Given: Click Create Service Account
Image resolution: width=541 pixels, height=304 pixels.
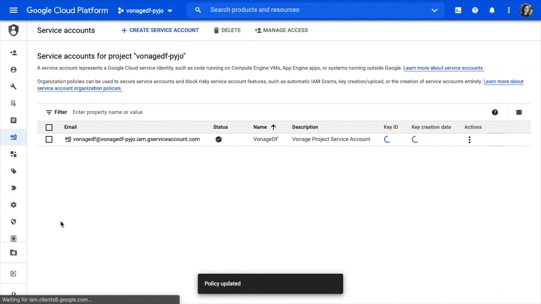Looking at the screenshot, I should [x=160, y=30].
